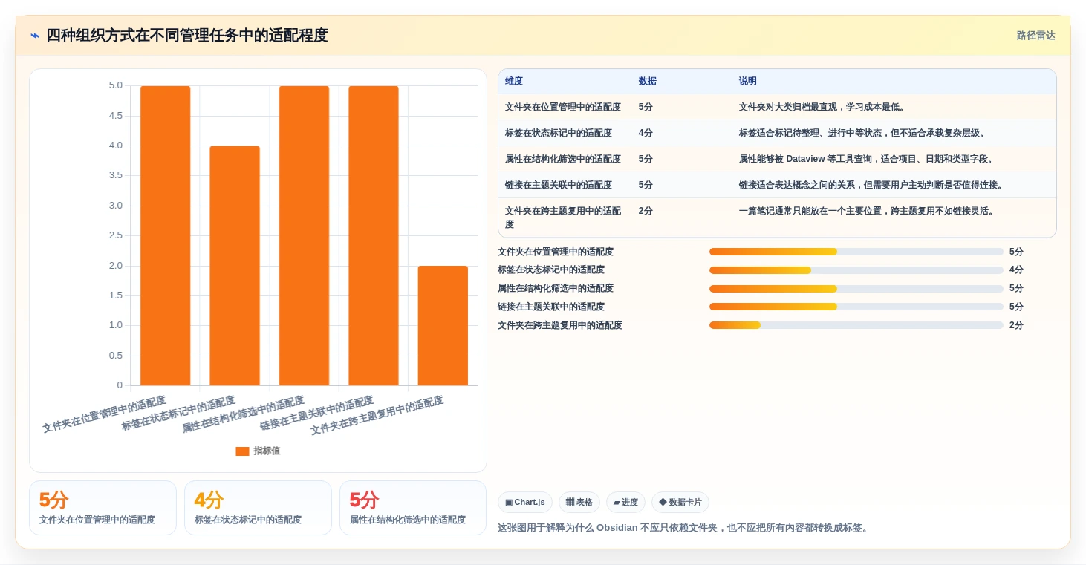Click progress list label 链接在主题关联中的适配度
Screen dimensions: 1086x565
click(x=551, y=307)
